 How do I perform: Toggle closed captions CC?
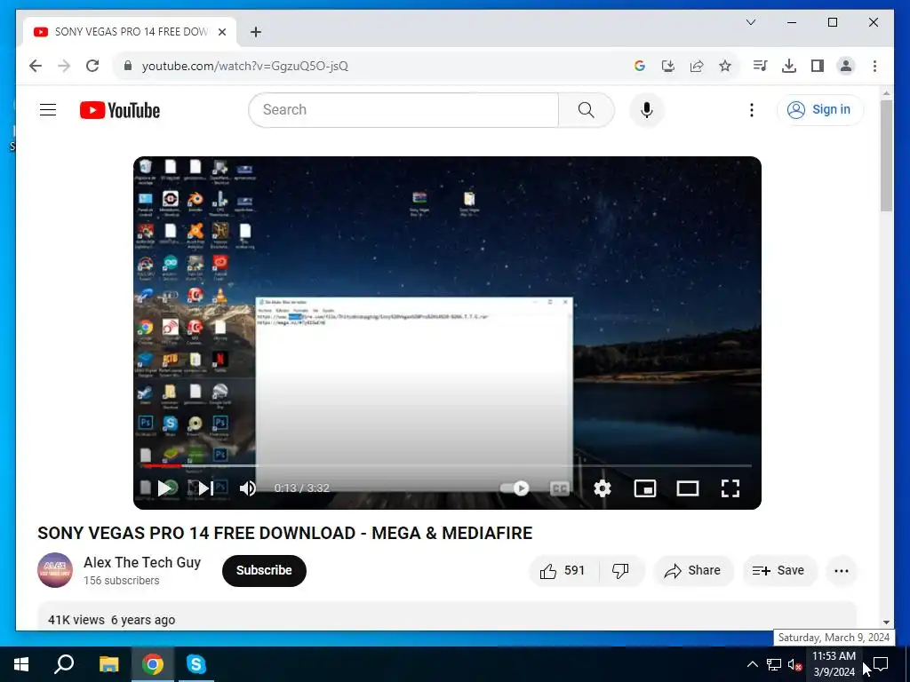tap(560, 488)
